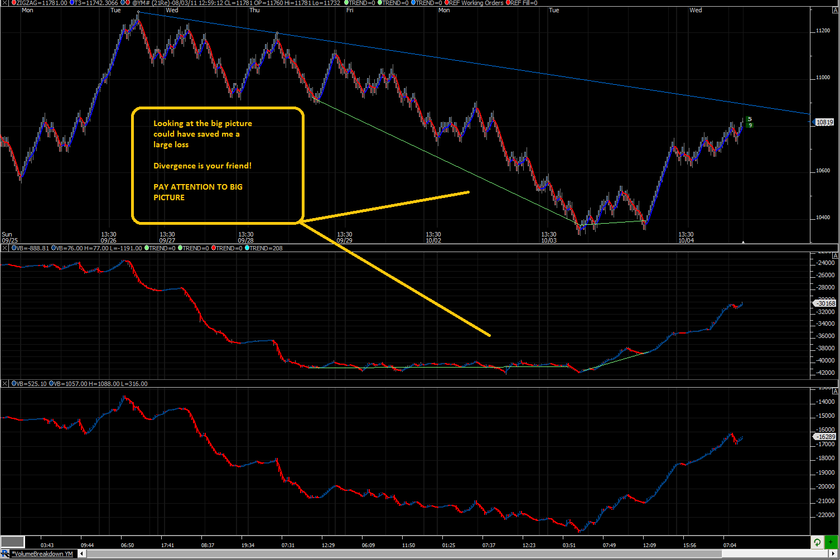Click the VB=525.10 legend text

pyautogui.click(x=31, y=384)
